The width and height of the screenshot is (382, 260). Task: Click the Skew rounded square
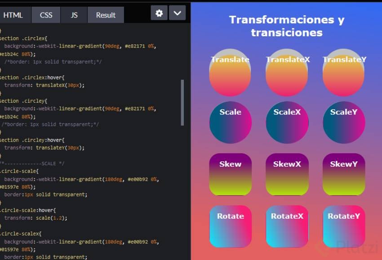click(x=231, y=174)
